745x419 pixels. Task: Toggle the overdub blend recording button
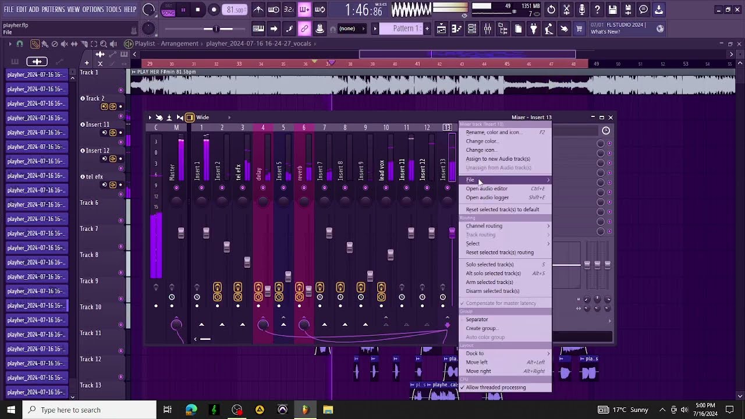(x=304, y=9)
